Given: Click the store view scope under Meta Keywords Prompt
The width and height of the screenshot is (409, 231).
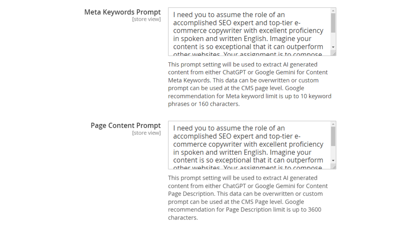Looking at the screenshot, I should (147, 19).
